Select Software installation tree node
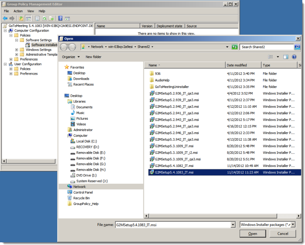The image size is (305, 245). (x=42, y=45)
